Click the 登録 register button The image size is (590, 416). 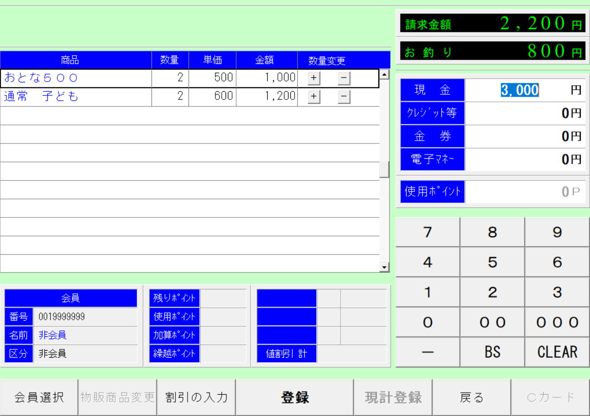point(295,397)
